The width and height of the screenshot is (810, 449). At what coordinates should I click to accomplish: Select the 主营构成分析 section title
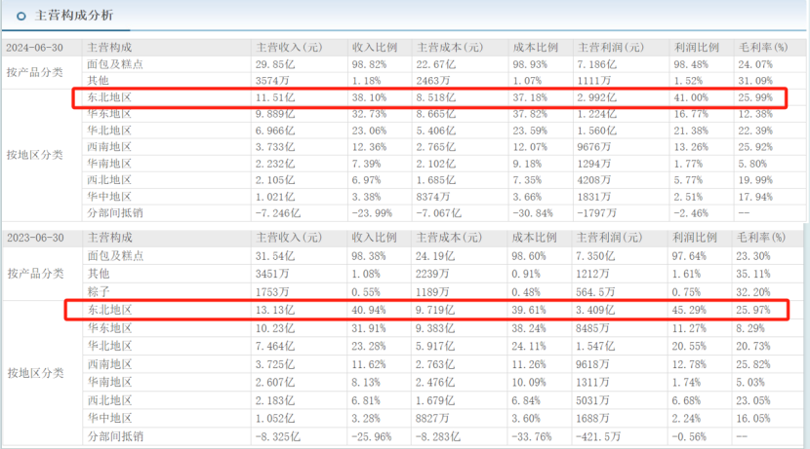pyautogui.click(x=74, y=16)
